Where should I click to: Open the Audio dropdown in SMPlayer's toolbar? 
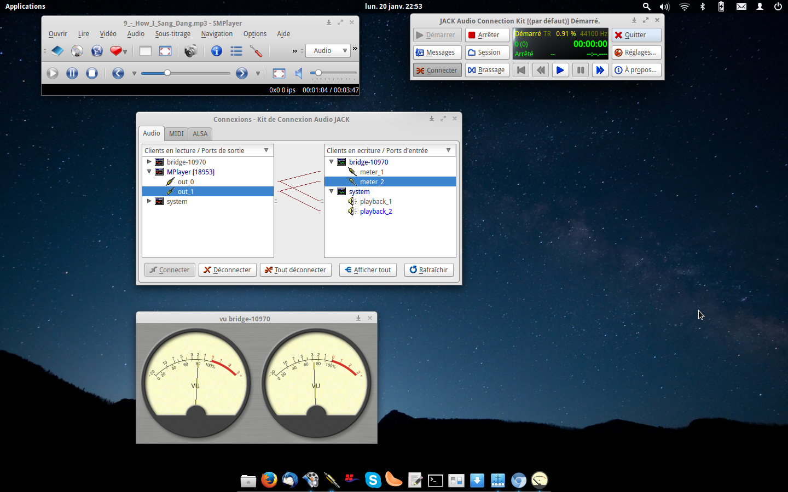(x=328, y=51)
